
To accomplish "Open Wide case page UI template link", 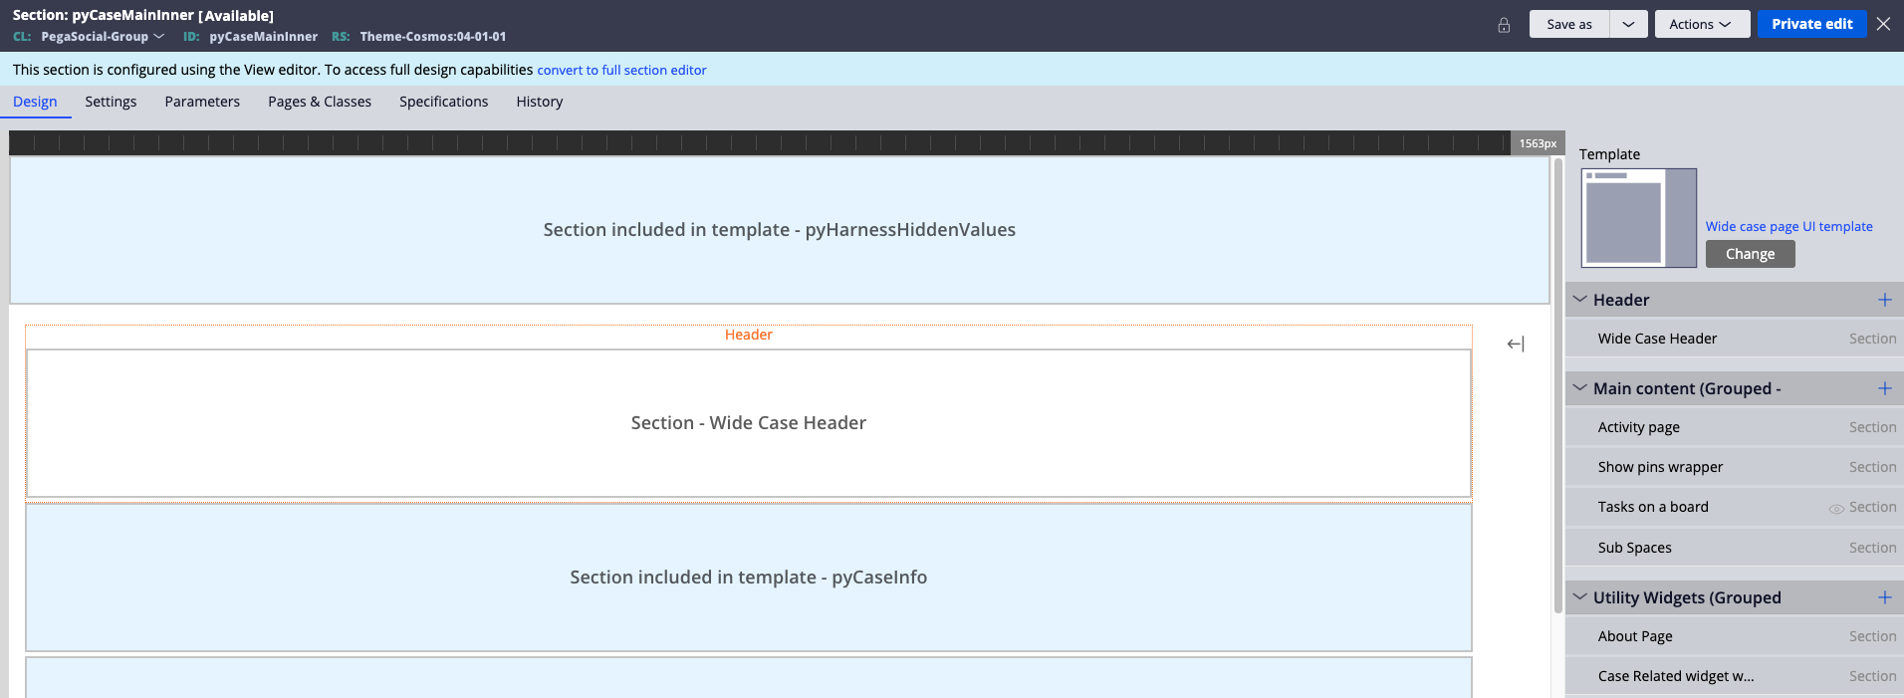I will (x=1788, y=226).
